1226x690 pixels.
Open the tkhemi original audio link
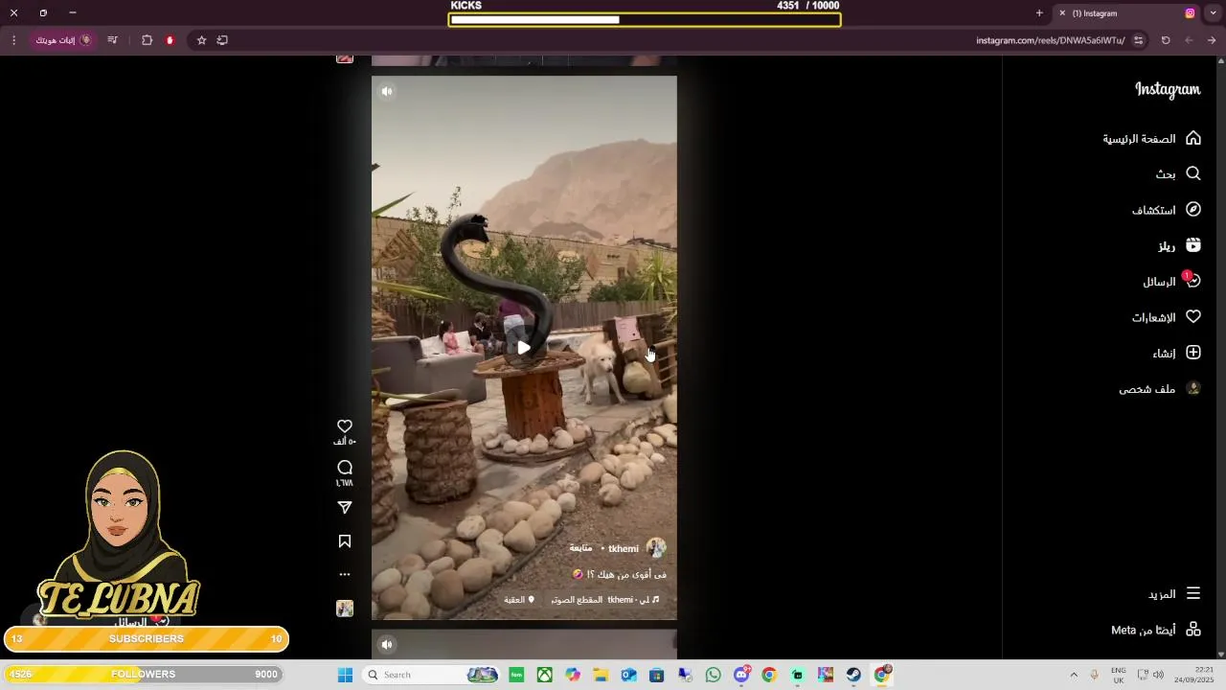(x=605, y=600)
